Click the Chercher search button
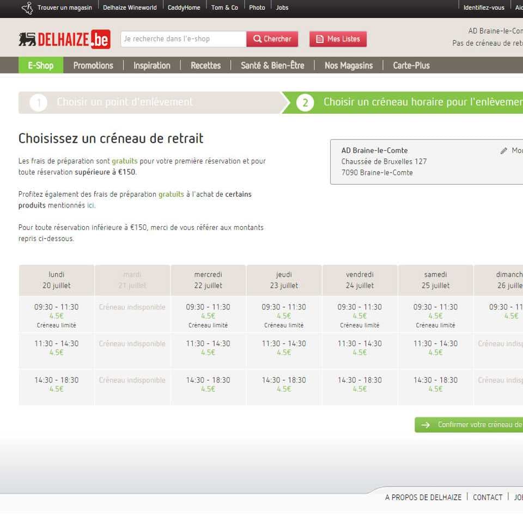Image resolution: width=523 pixels, height=523 pixels. [272, 39]
